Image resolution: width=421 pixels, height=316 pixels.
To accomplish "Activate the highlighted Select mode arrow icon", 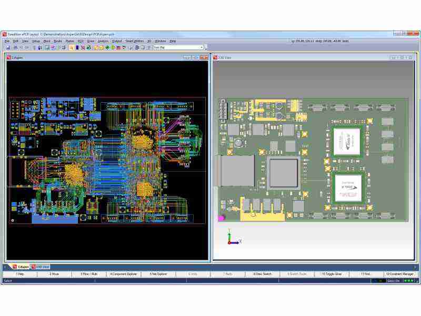I will click(72, 47).
